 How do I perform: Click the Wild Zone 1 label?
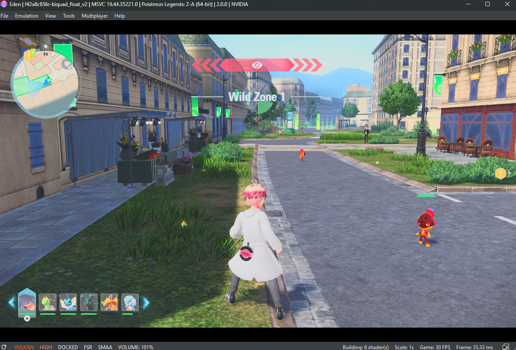click(257, 97)
